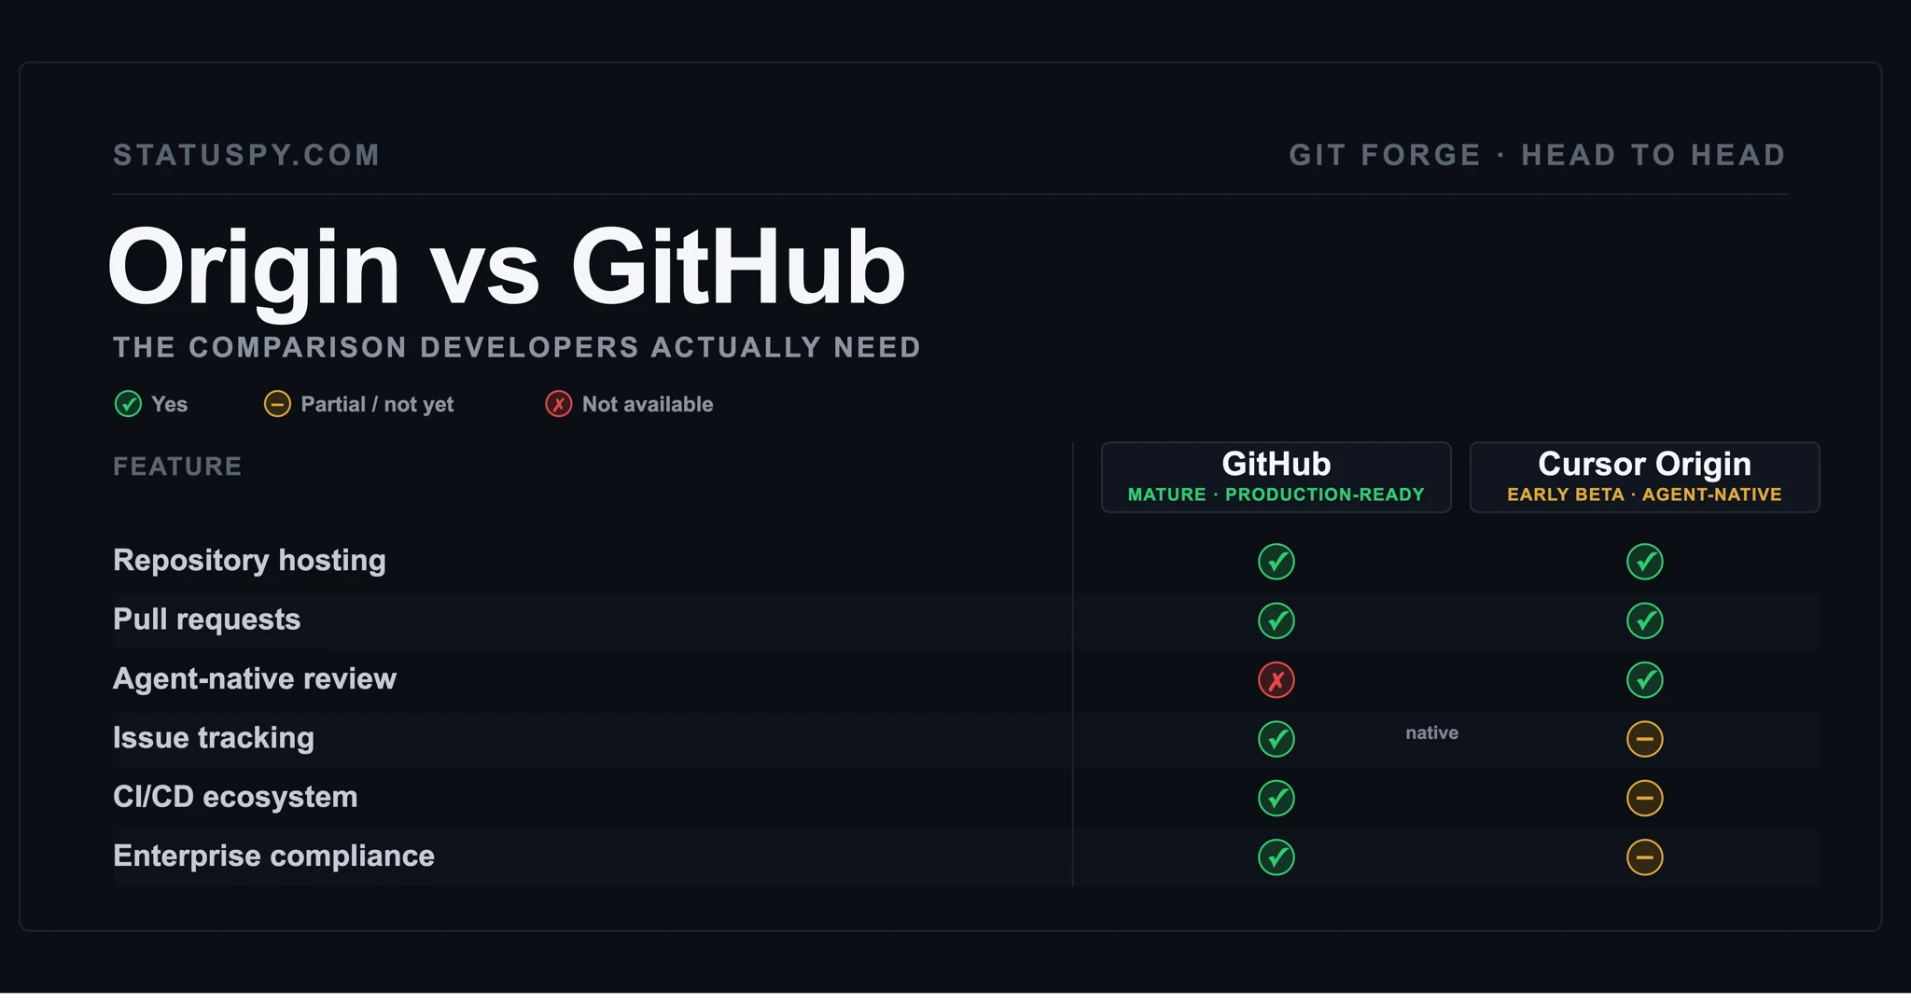Click GitHub's check for CI/CD ecosystem
The width and height of the screenshot is (1911, 1003).
tap(1276, 798)
